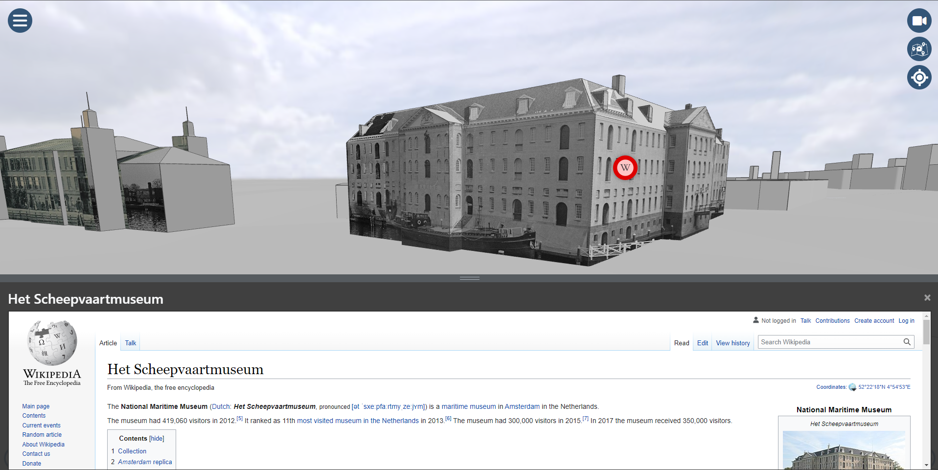Screen dimensions: 938x470
Task: Select the Read tab
Action: coord(682,343)
